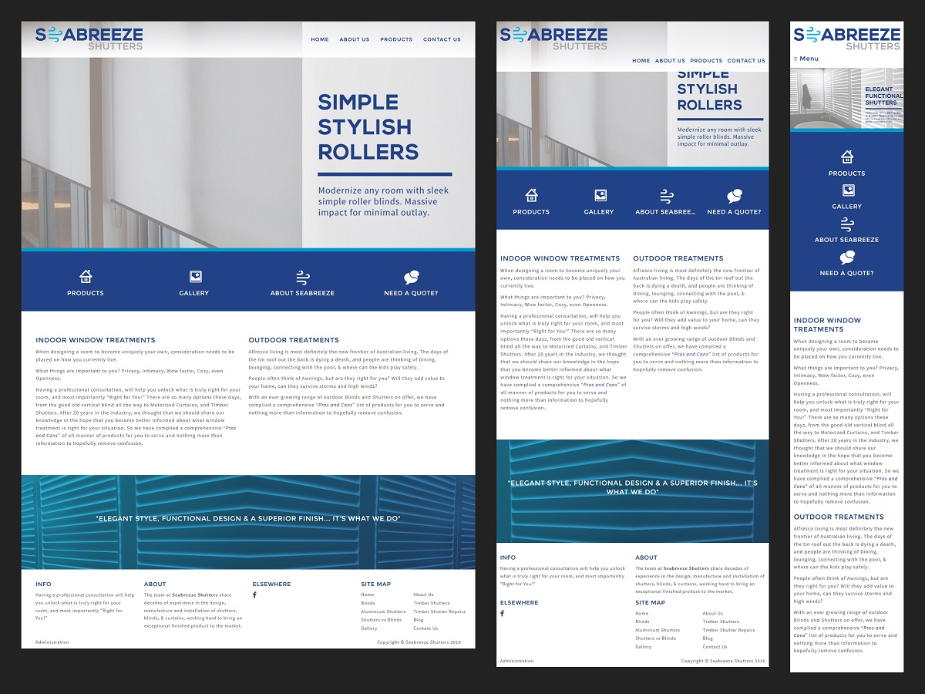This screenshot has height=694, width=925.
Task: Click Timber Shutter Repairs link in desktop footer
Action: [439, 611]
